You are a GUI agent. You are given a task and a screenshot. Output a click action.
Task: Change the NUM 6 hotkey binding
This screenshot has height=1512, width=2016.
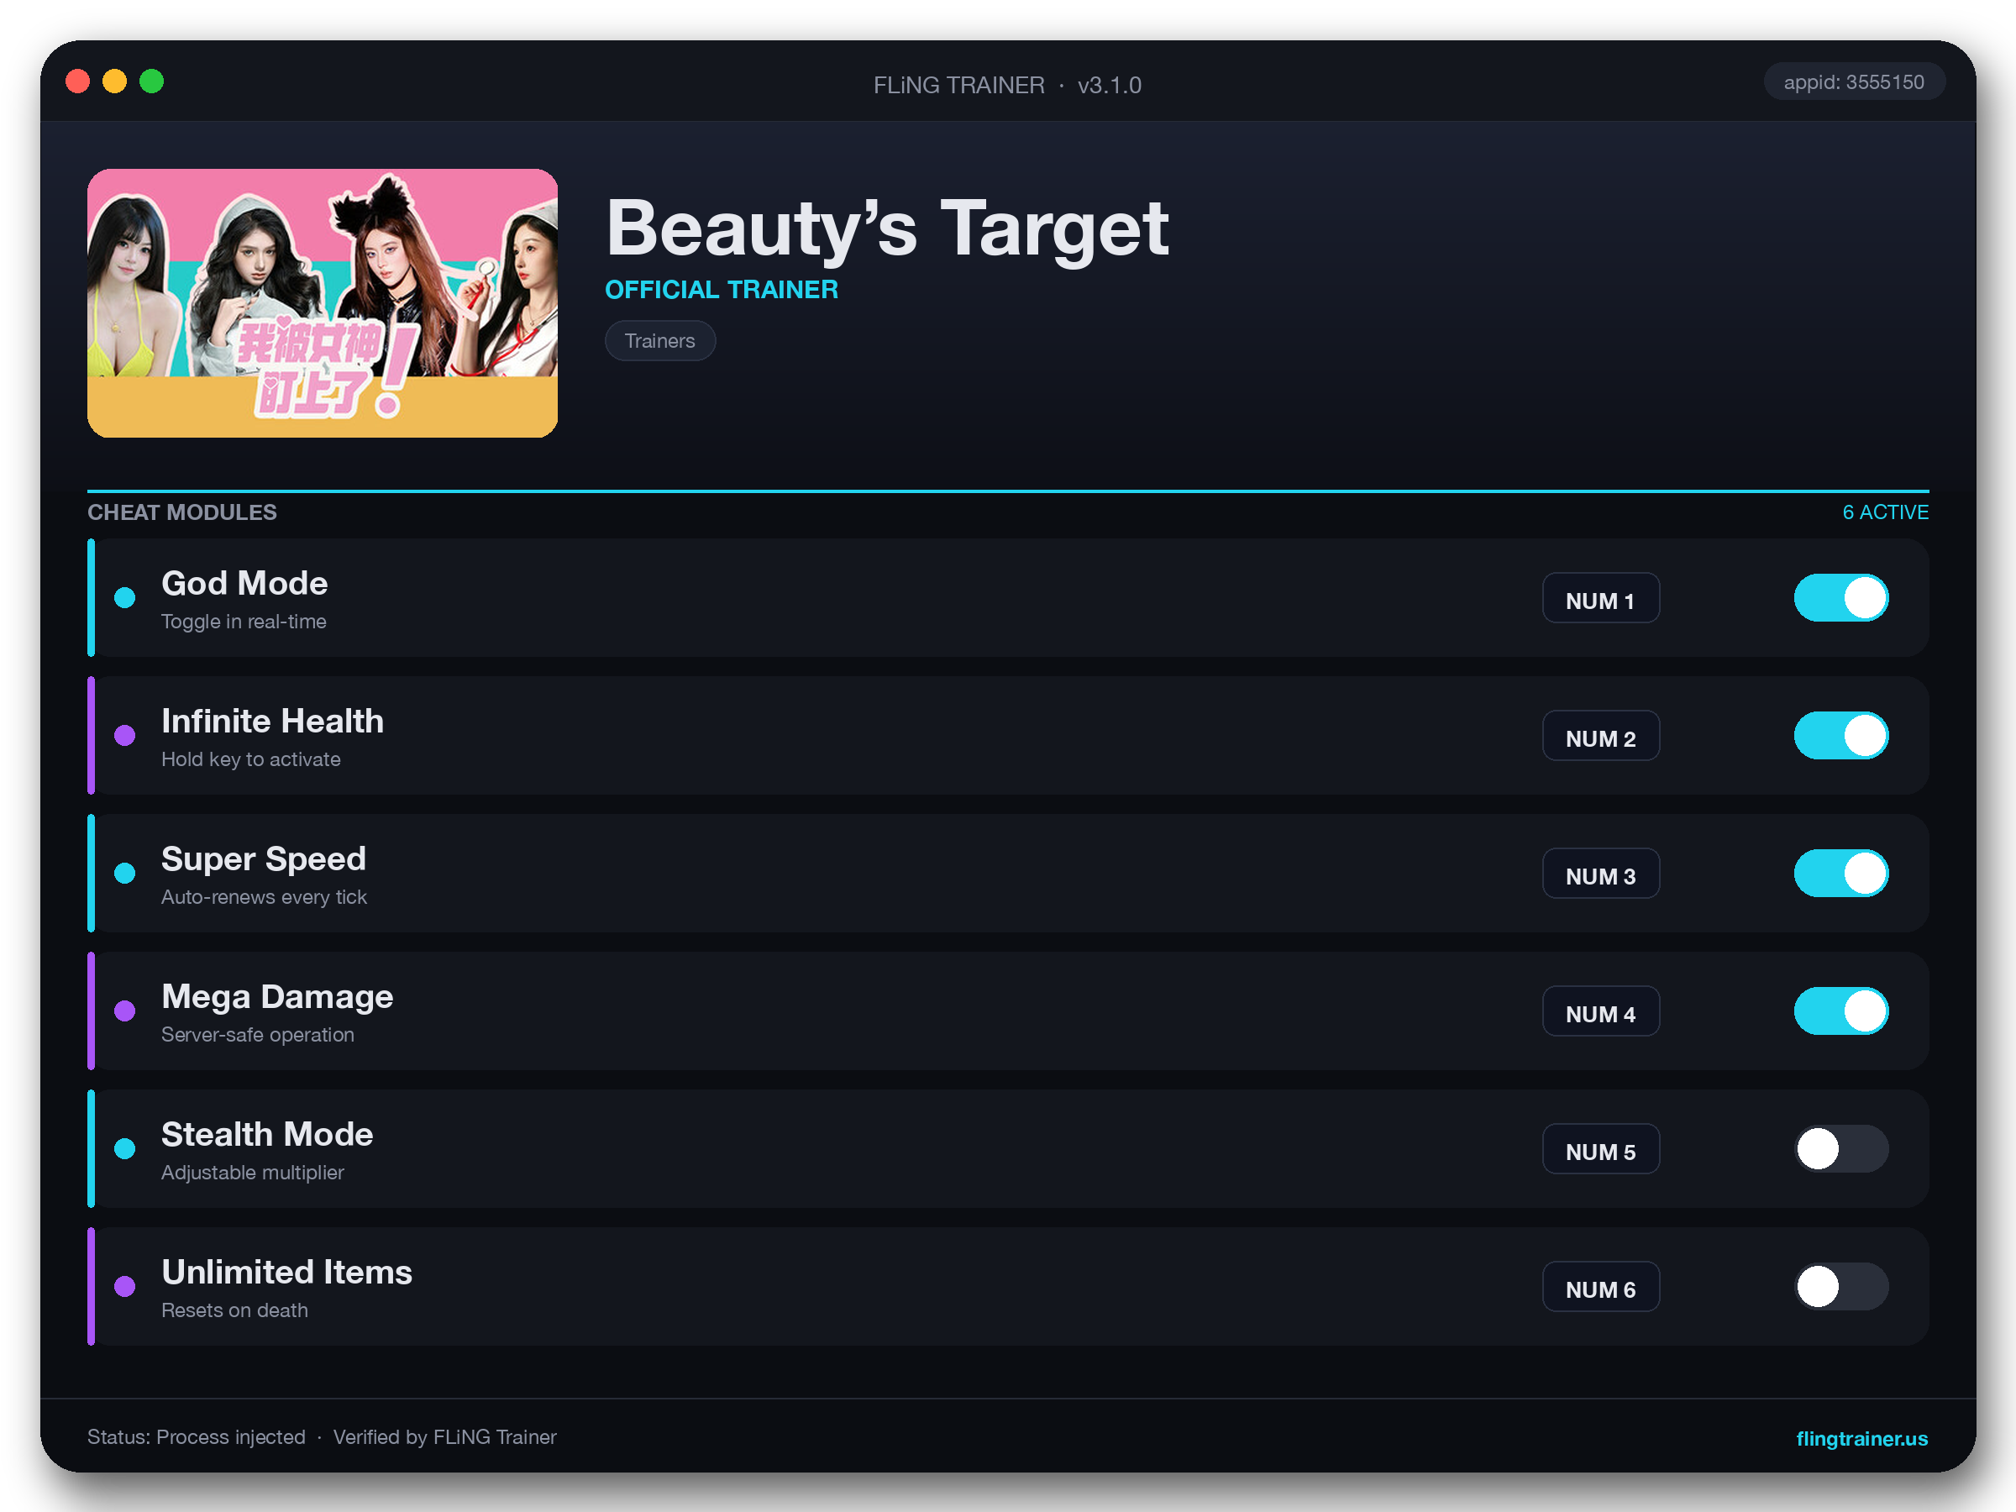1600,1286
